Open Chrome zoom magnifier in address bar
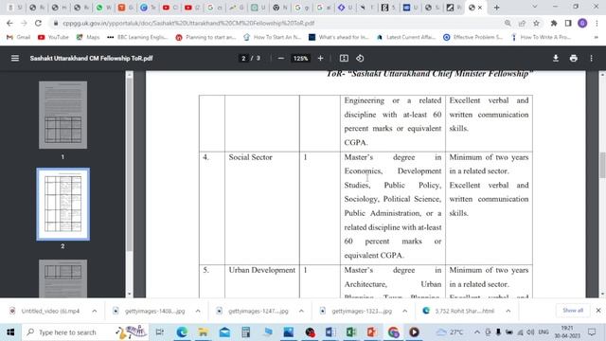Image resolution: width=606 pixels, height=341 pixels. click(508, 23)
